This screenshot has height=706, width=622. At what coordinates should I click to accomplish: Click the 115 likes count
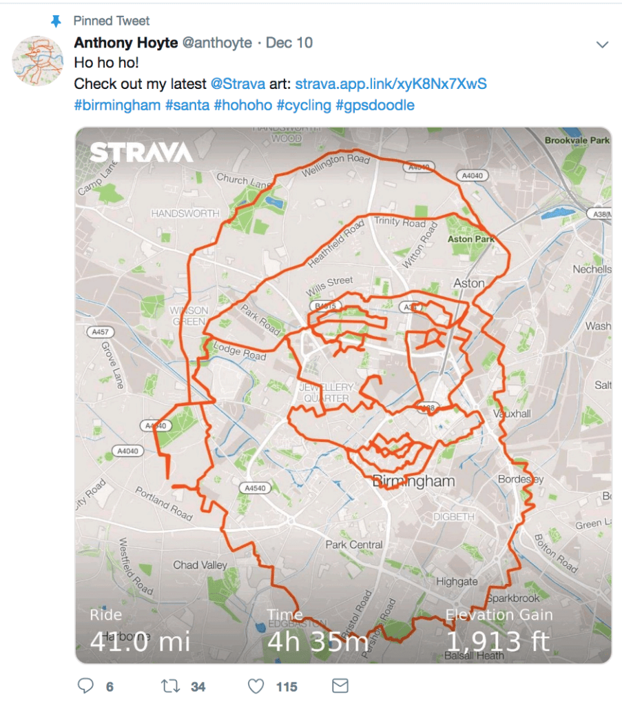pos(287,687)
